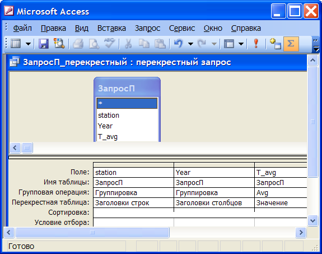322x254 pixels.
Task: Click the vertical scrollbar thumb
Action: (312, 122)
